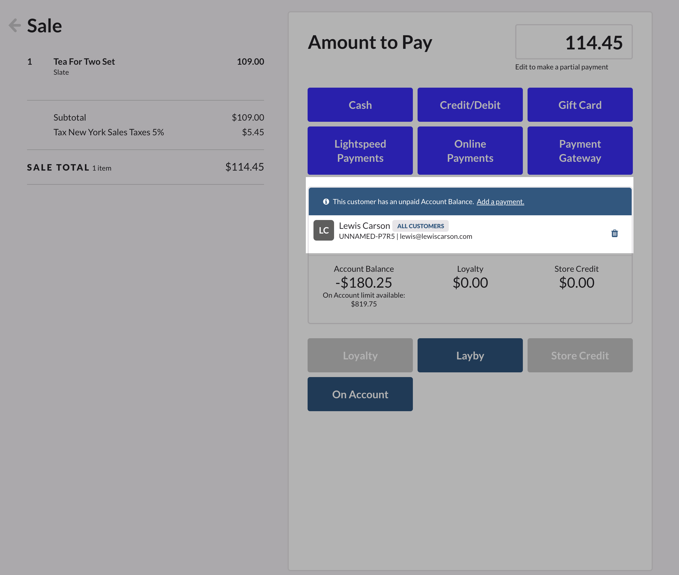Pay with Lightspeed Payments
Viewport: 679px width, 575px height.
360,150
